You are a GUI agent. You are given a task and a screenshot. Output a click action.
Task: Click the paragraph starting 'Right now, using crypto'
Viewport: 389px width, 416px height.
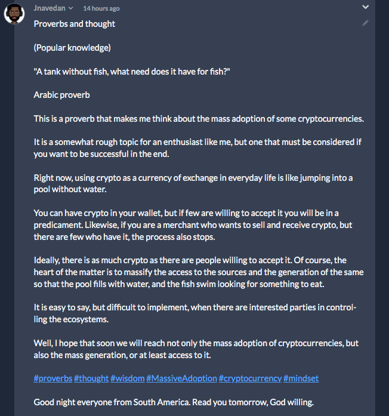(x=193, y=184)
